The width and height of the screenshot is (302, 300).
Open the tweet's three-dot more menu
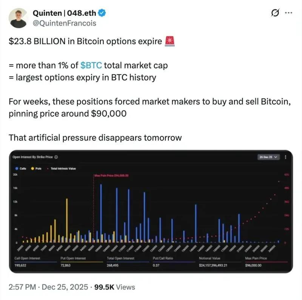(288, 13)
